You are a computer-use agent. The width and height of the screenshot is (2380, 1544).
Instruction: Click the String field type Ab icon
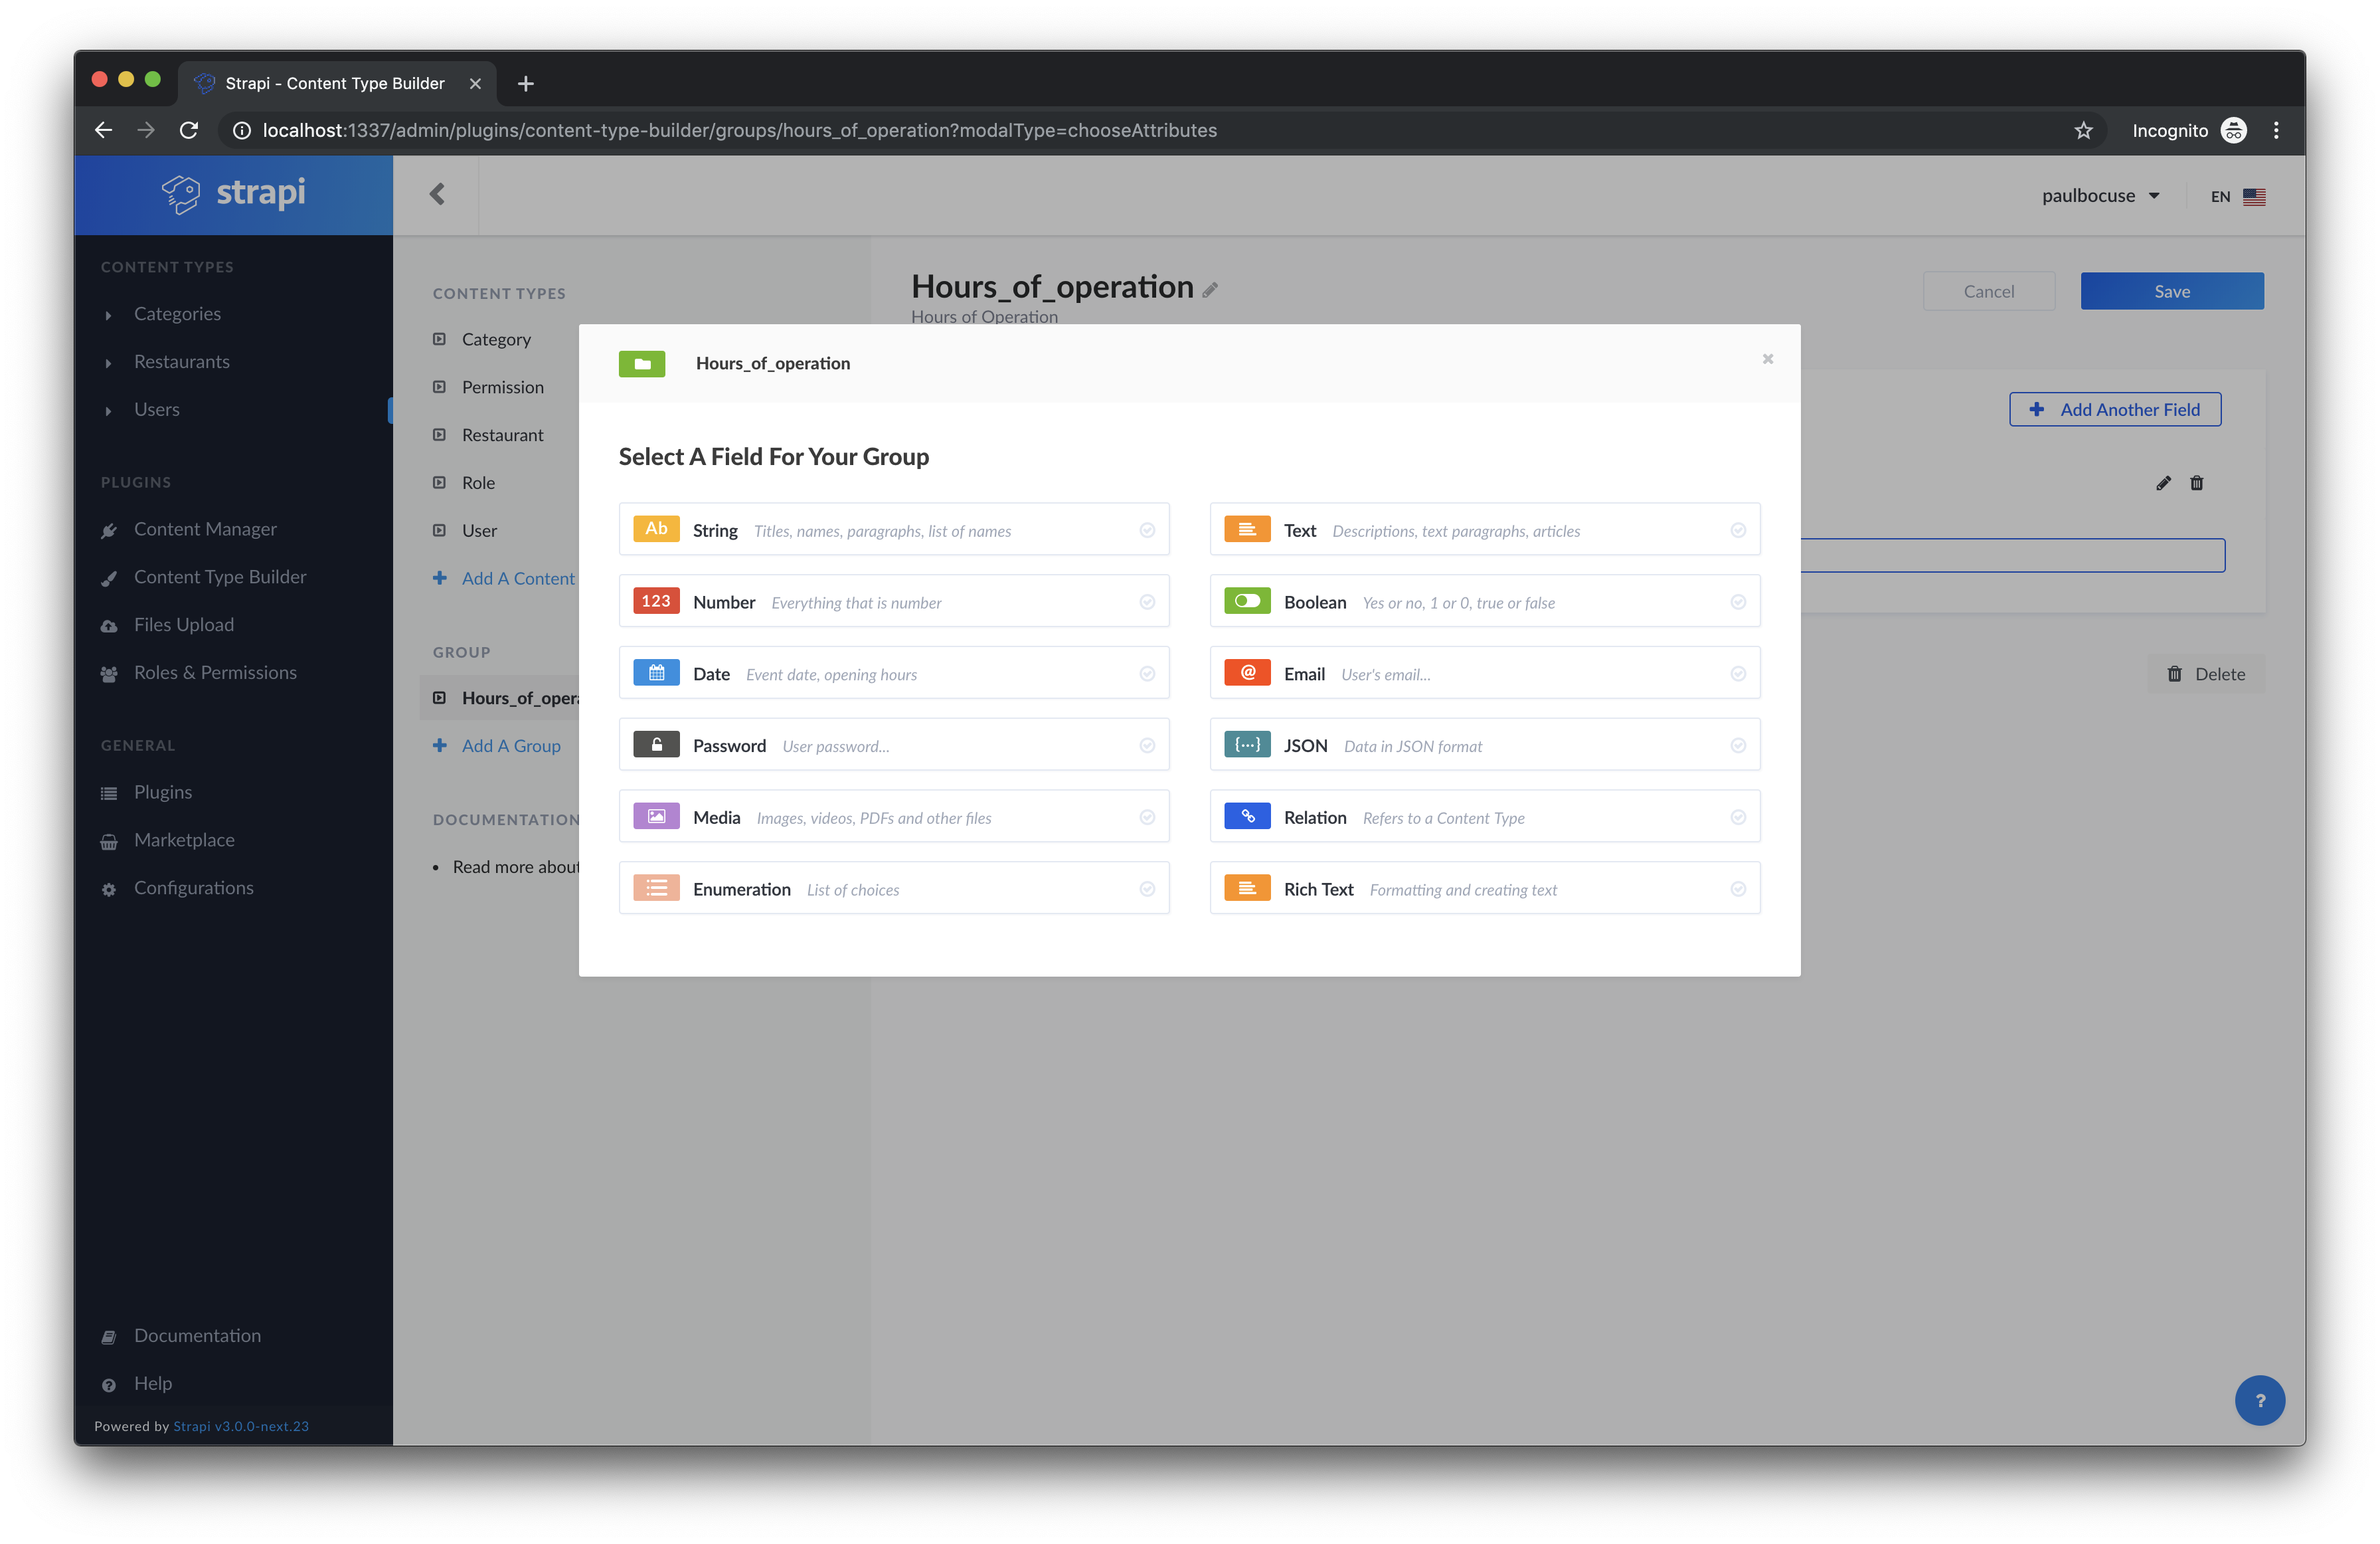click(x=656, y=530)
